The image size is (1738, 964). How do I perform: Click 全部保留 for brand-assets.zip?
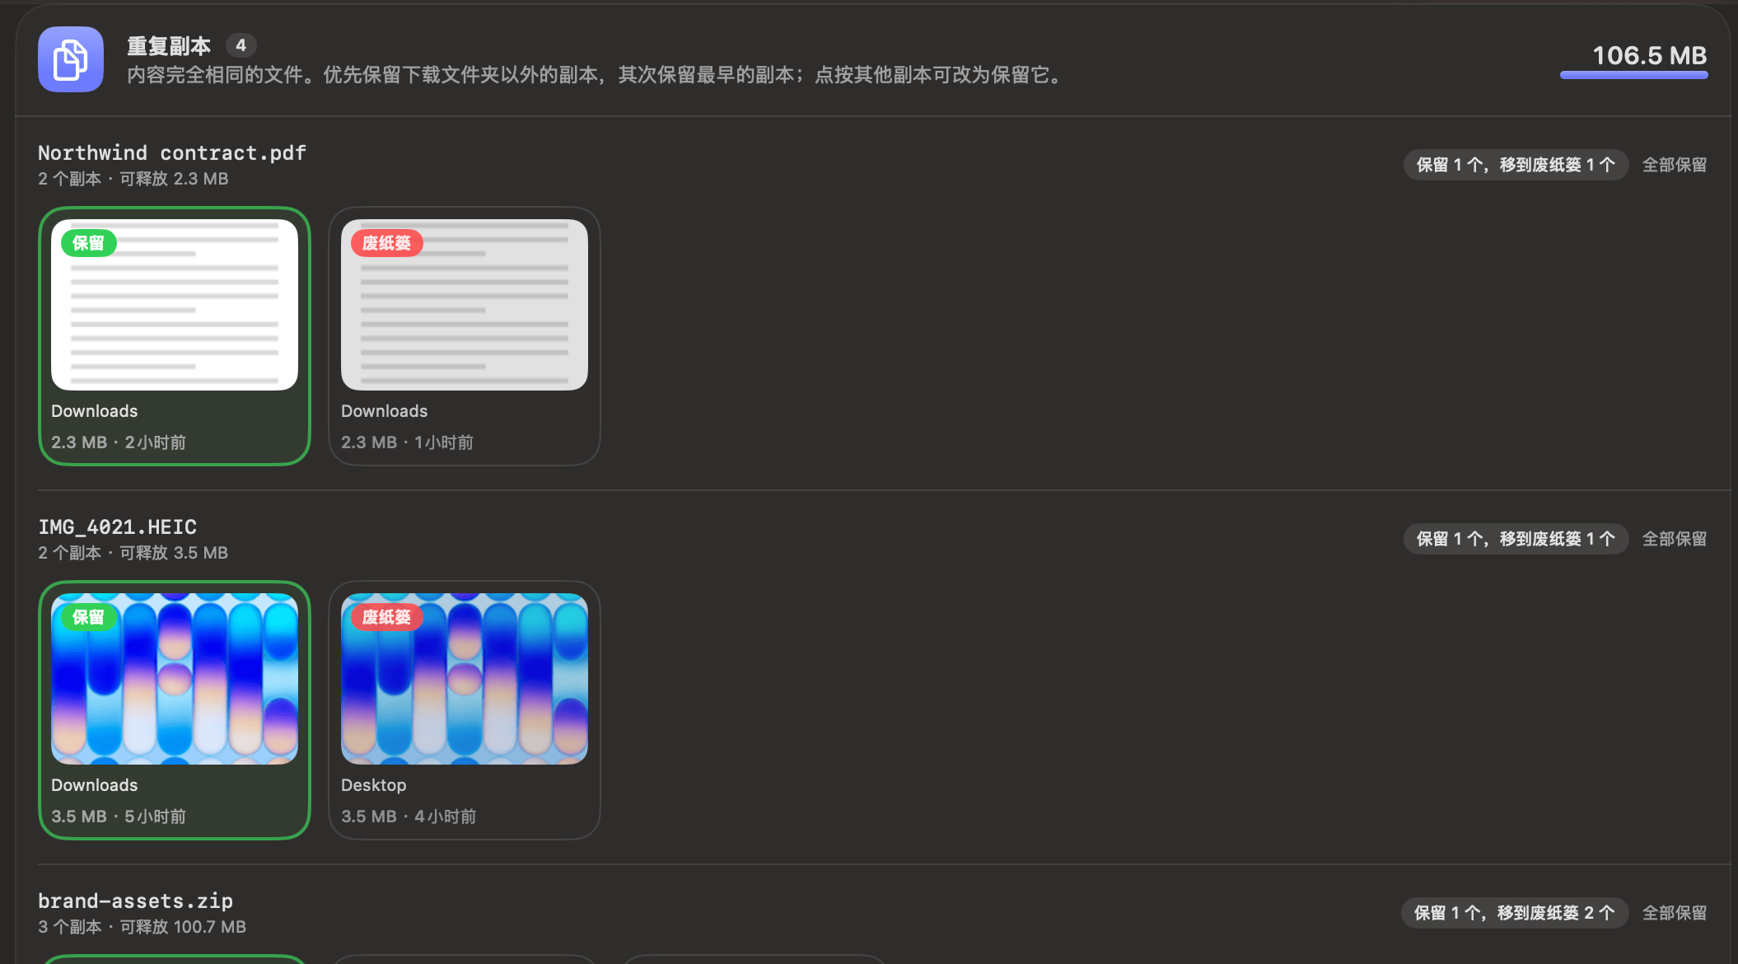point(1675,913)
